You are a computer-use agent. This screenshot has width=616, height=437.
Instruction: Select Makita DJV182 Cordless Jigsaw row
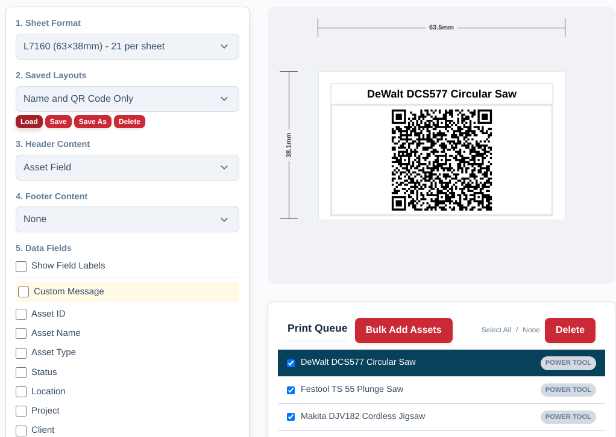[441, 417]
